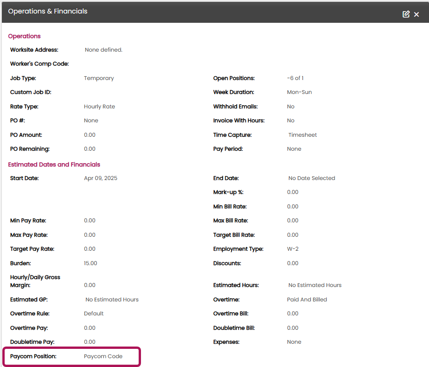The width and height of the screenshot is (429, 367).
Task: Click the Job Type value Temporary
Action: 99,78
